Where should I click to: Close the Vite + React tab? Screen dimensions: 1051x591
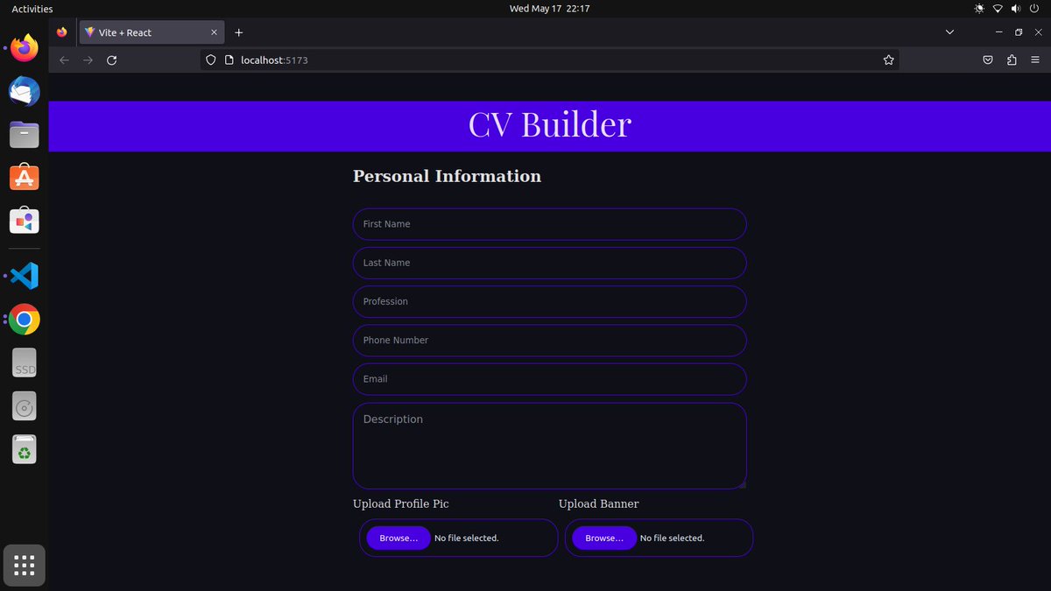click(214, 32)
